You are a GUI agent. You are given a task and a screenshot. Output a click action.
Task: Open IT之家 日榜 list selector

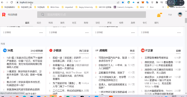(178, 51)
